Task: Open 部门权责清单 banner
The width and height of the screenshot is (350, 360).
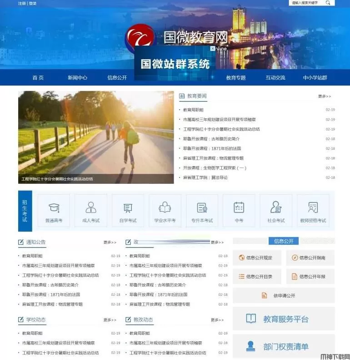Action: (x=284, y=346)
